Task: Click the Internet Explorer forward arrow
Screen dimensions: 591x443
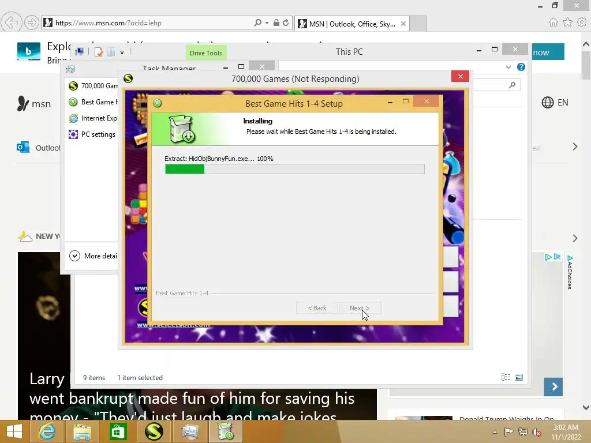Action: tap(31, 22)
